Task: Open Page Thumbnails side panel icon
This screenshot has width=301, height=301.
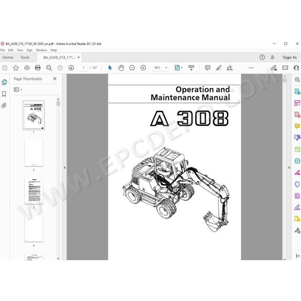Action: pyautogui.click(x=4, y=82)
